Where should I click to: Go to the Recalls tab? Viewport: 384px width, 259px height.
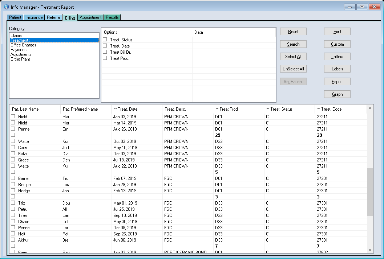point(112,17)
